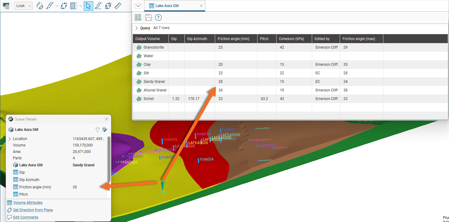
Task: Open help question mark icon
Action: [x=158, y=17]
